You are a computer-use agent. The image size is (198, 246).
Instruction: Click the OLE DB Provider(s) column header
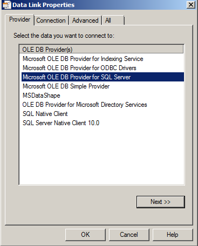101,49
